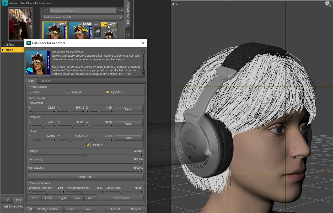Set camera to Top view
Viewport: 333px width, 213px height.
point(90,198)
